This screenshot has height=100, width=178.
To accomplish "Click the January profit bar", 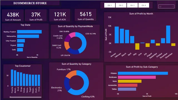I will (117, 35).
